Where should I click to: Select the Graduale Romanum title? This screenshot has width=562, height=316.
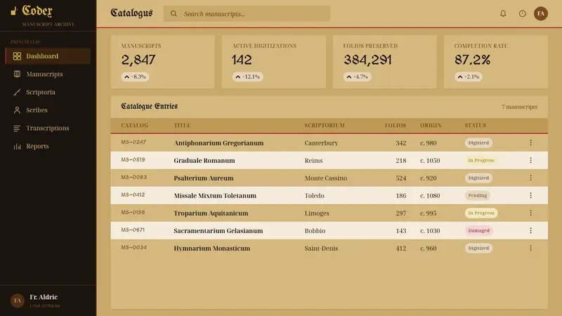point(204,161)
